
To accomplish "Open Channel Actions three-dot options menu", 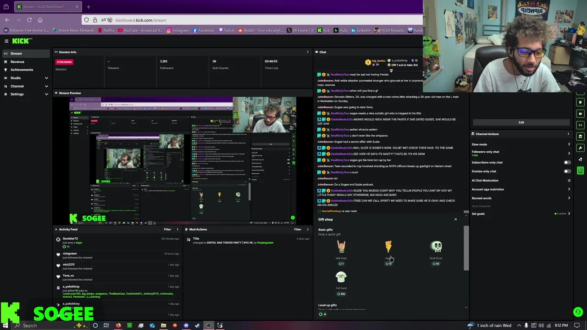I will pyautogui.click(x=568, y=134).
